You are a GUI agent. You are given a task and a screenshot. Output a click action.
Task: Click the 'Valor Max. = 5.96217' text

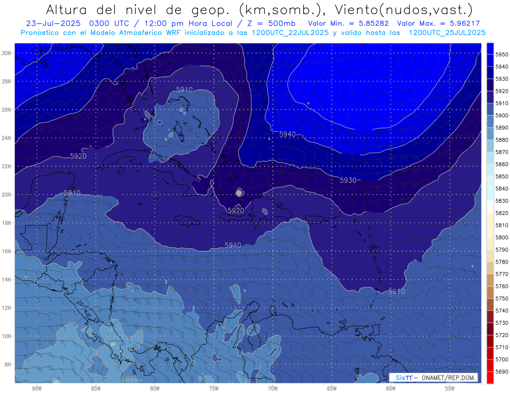pyautogui.click(x=438, y=24)
